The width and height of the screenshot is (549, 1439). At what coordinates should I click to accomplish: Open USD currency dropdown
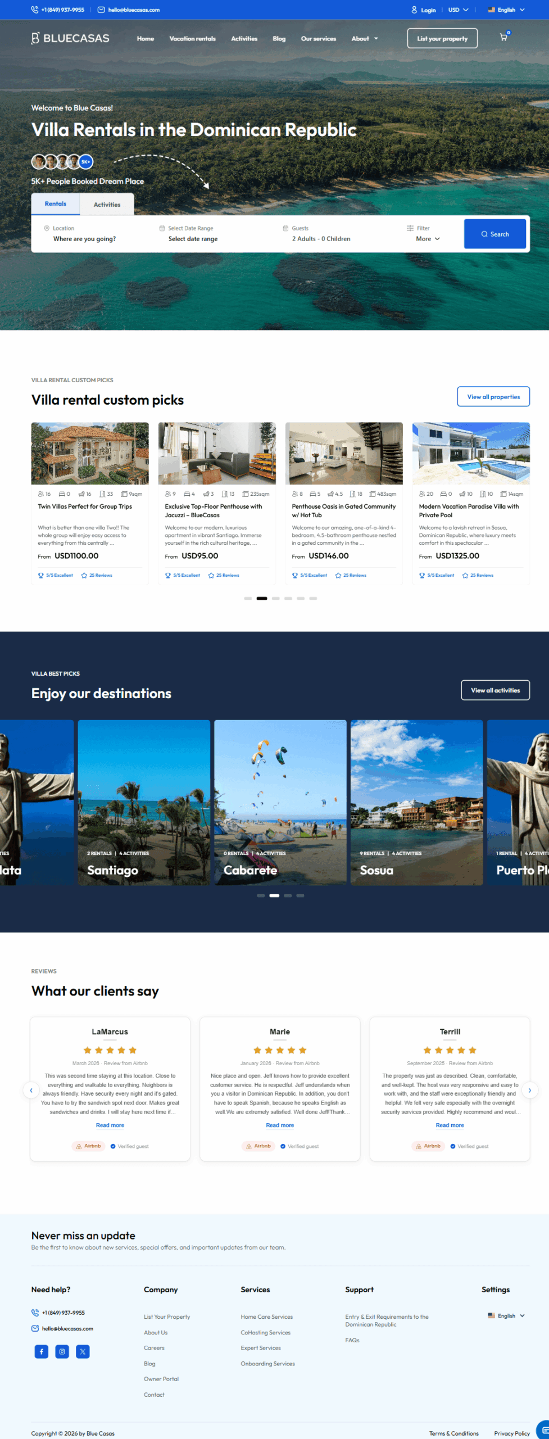pyautogui.click(x=458, y=10)
